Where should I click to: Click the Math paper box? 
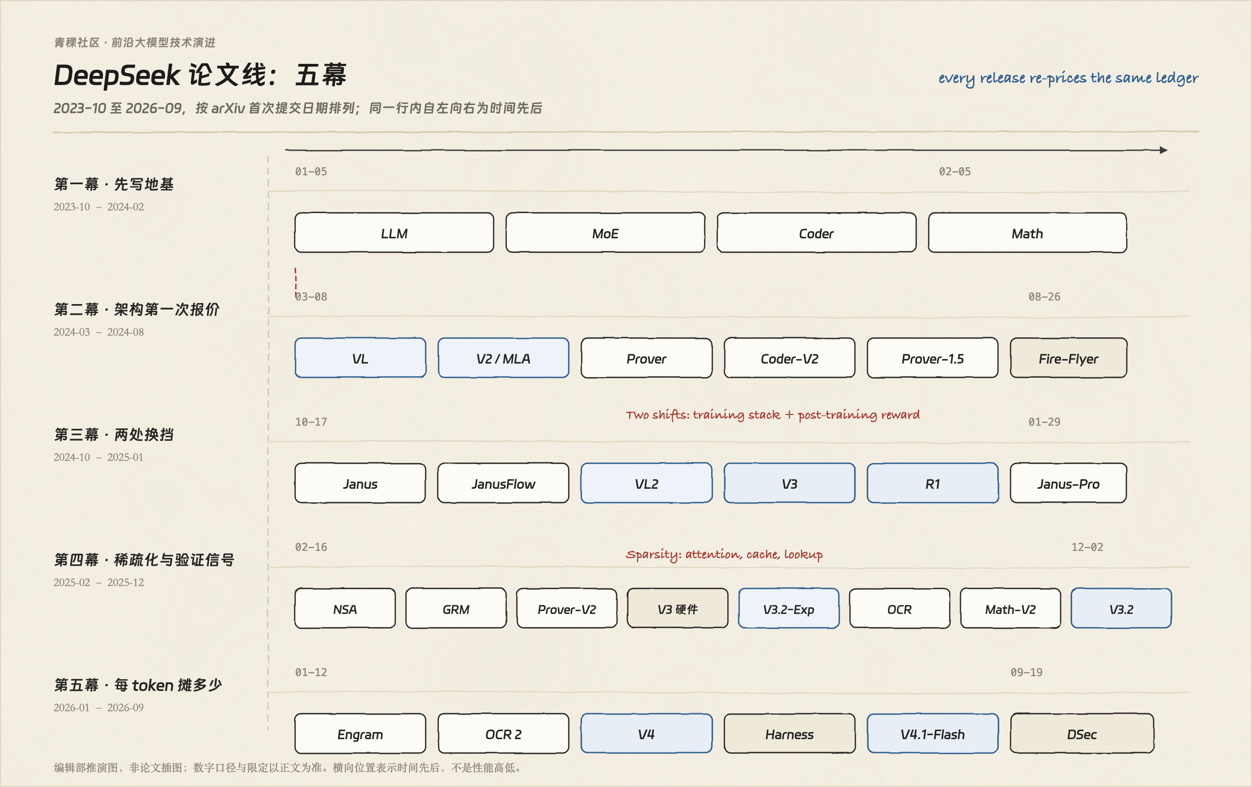tap(1028, 233)
